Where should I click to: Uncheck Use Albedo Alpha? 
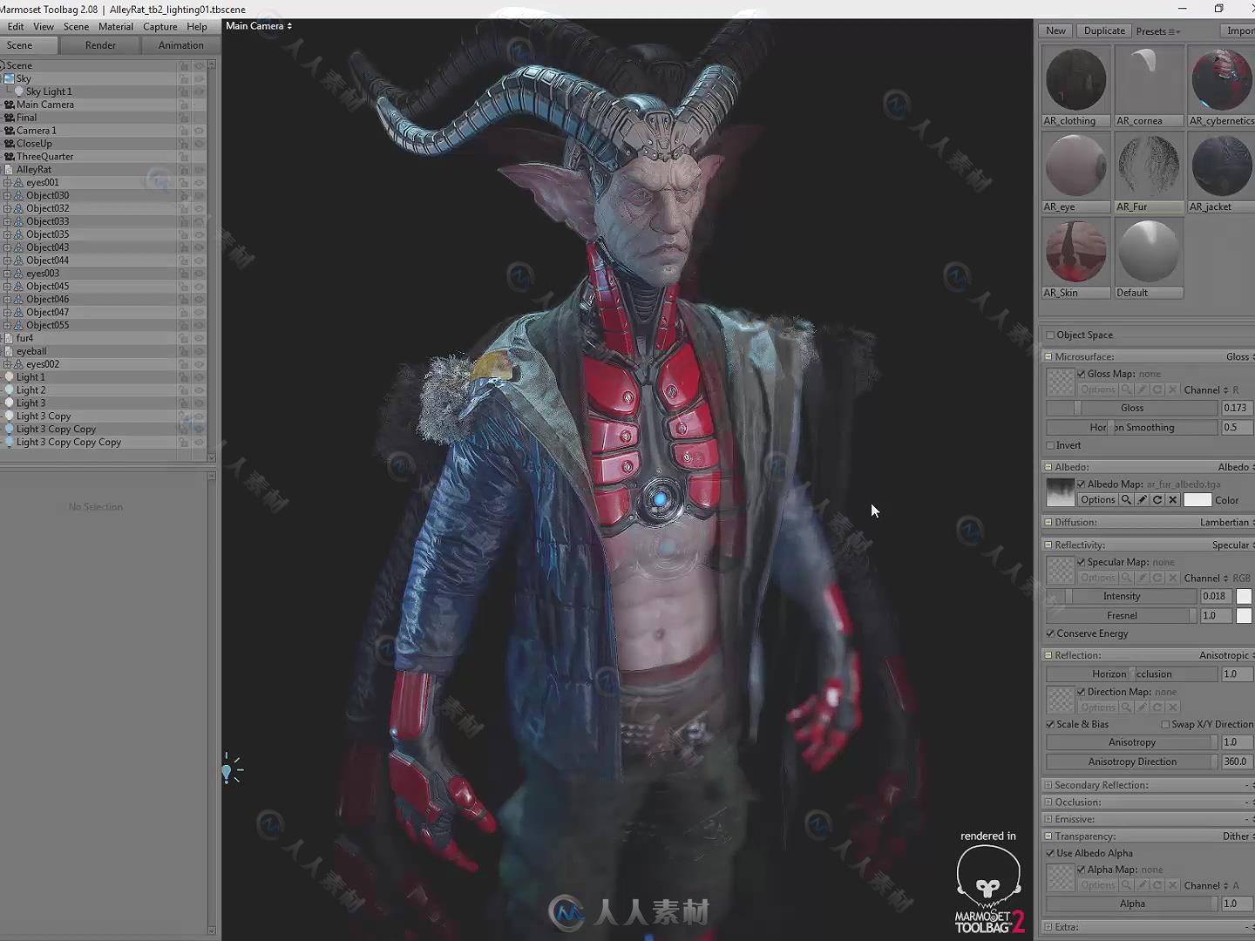pyautogui.click(x=1050, y=854)
